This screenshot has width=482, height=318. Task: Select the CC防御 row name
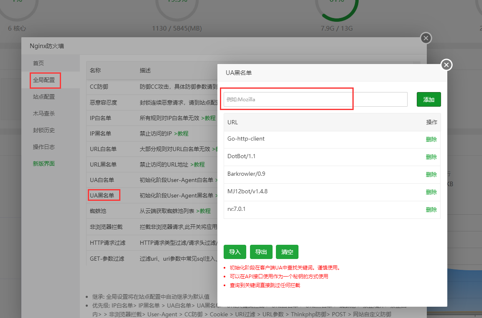[99, 87]
